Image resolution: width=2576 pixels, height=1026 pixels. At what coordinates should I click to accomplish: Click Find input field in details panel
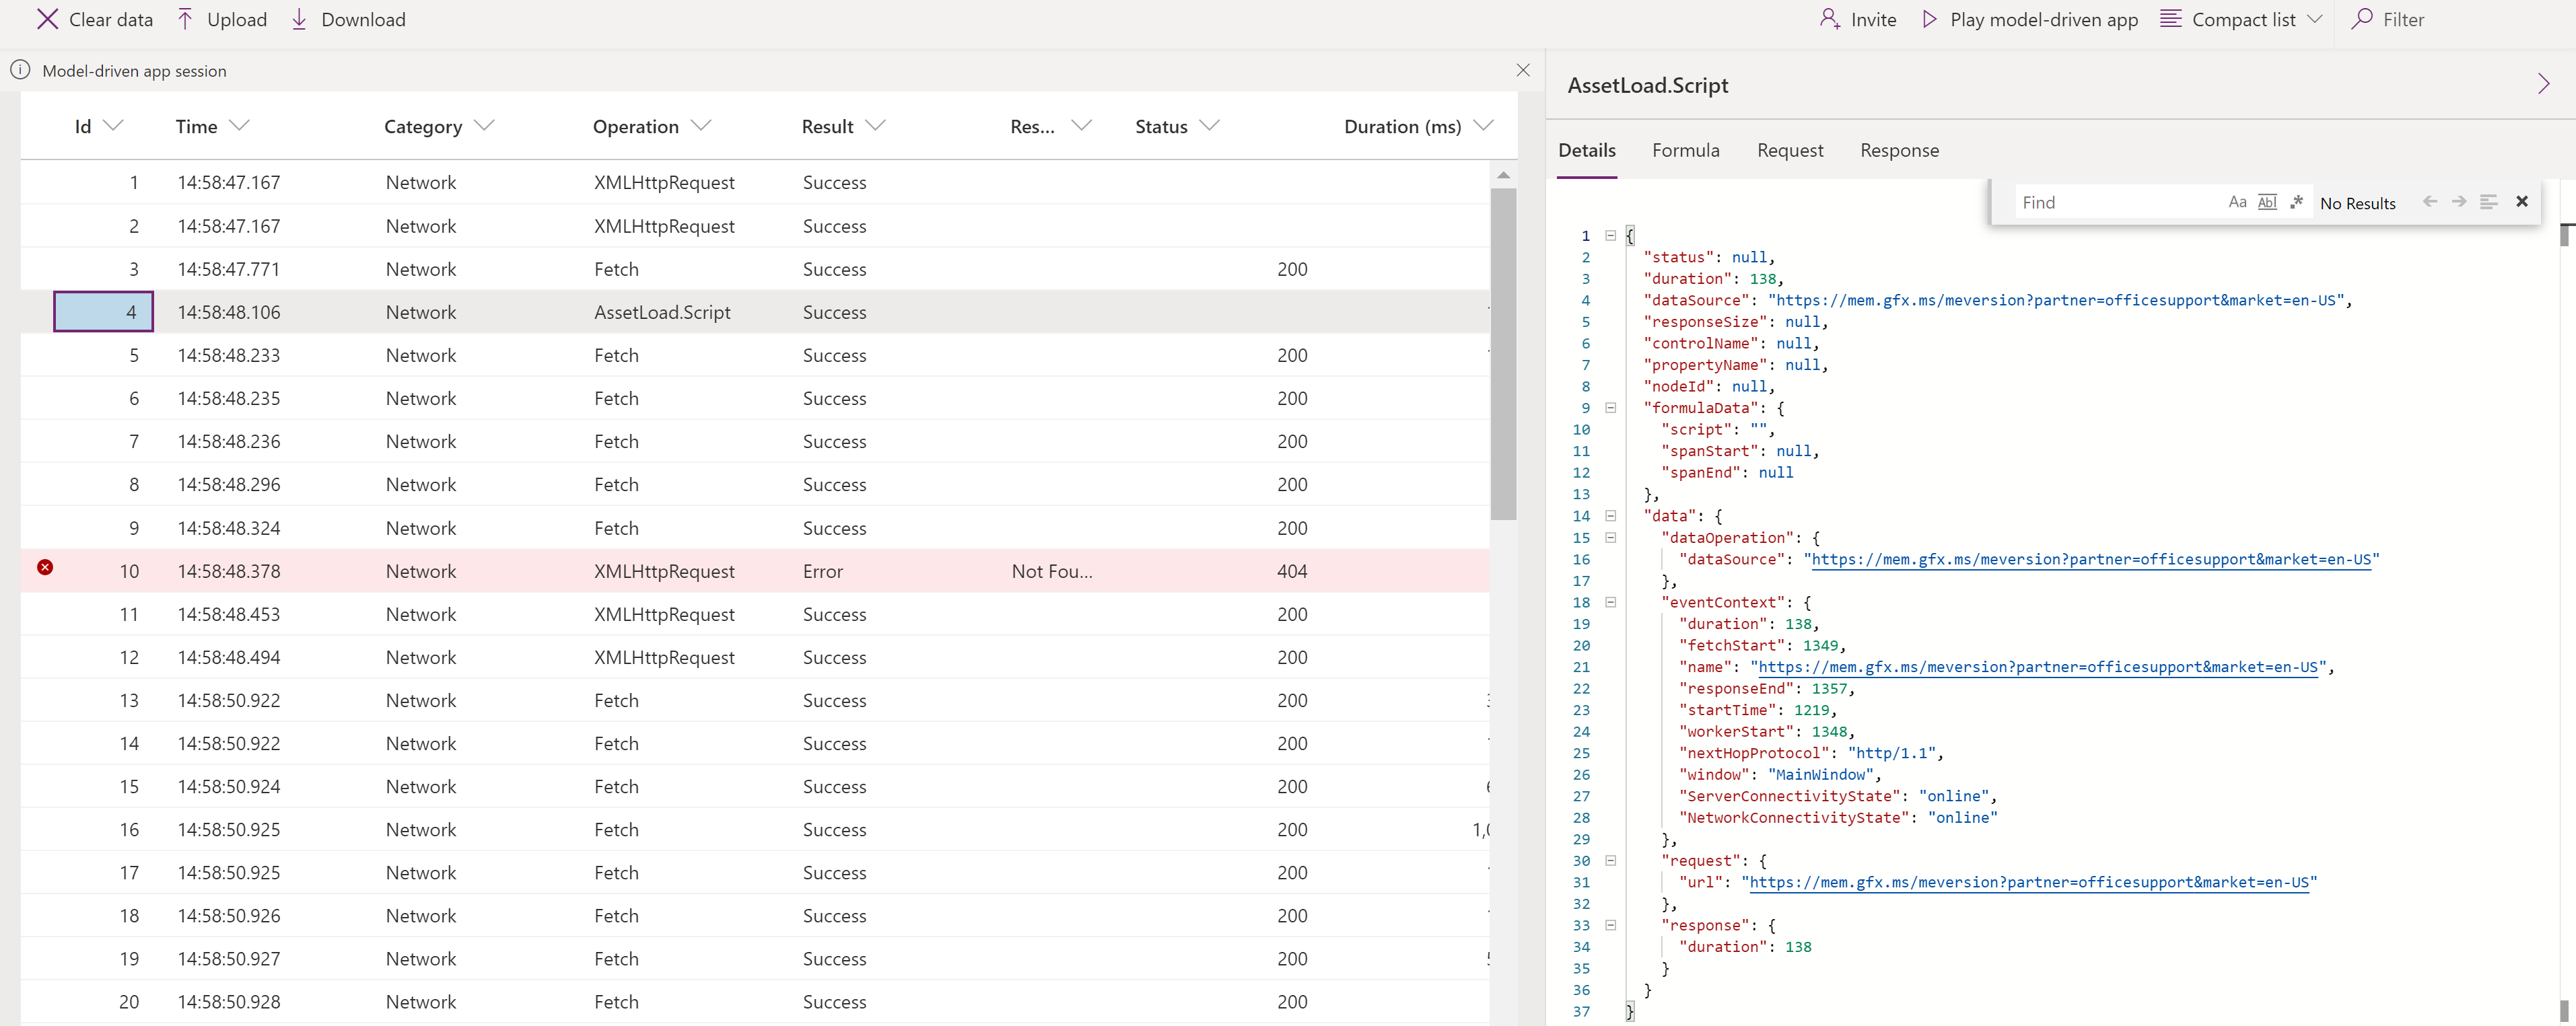2111,202
